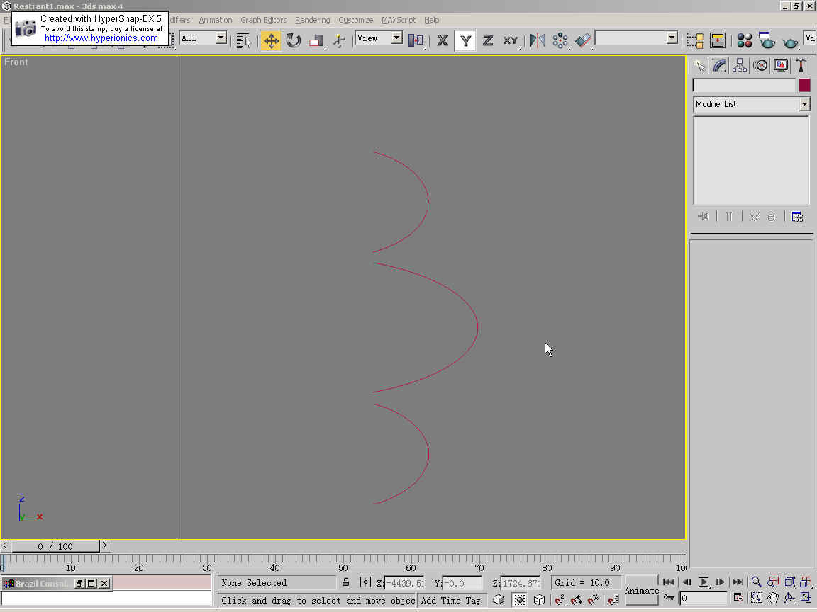Activate the Select and Rotate tool

click(x=294, y=40)
